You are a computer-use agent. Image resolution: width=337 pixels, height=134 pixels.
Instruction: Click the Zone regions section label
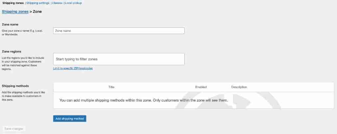12,51
